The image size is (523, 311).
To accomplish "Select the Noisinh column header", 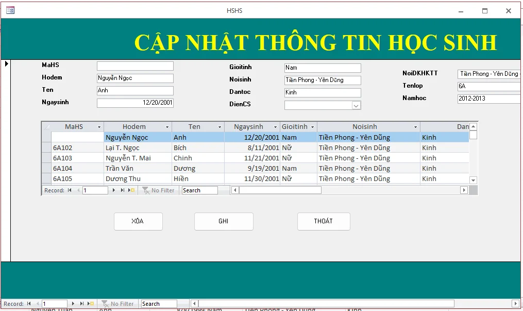I will point(365,127).
